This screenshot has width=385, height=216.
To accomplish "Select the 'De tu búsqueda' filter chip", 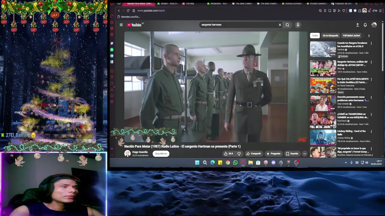I will (331, 35).
